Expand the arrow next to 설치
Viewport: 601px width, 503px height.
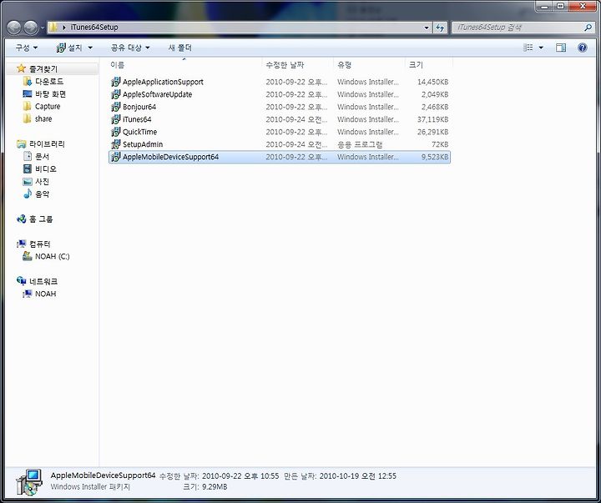coord(90,48)
